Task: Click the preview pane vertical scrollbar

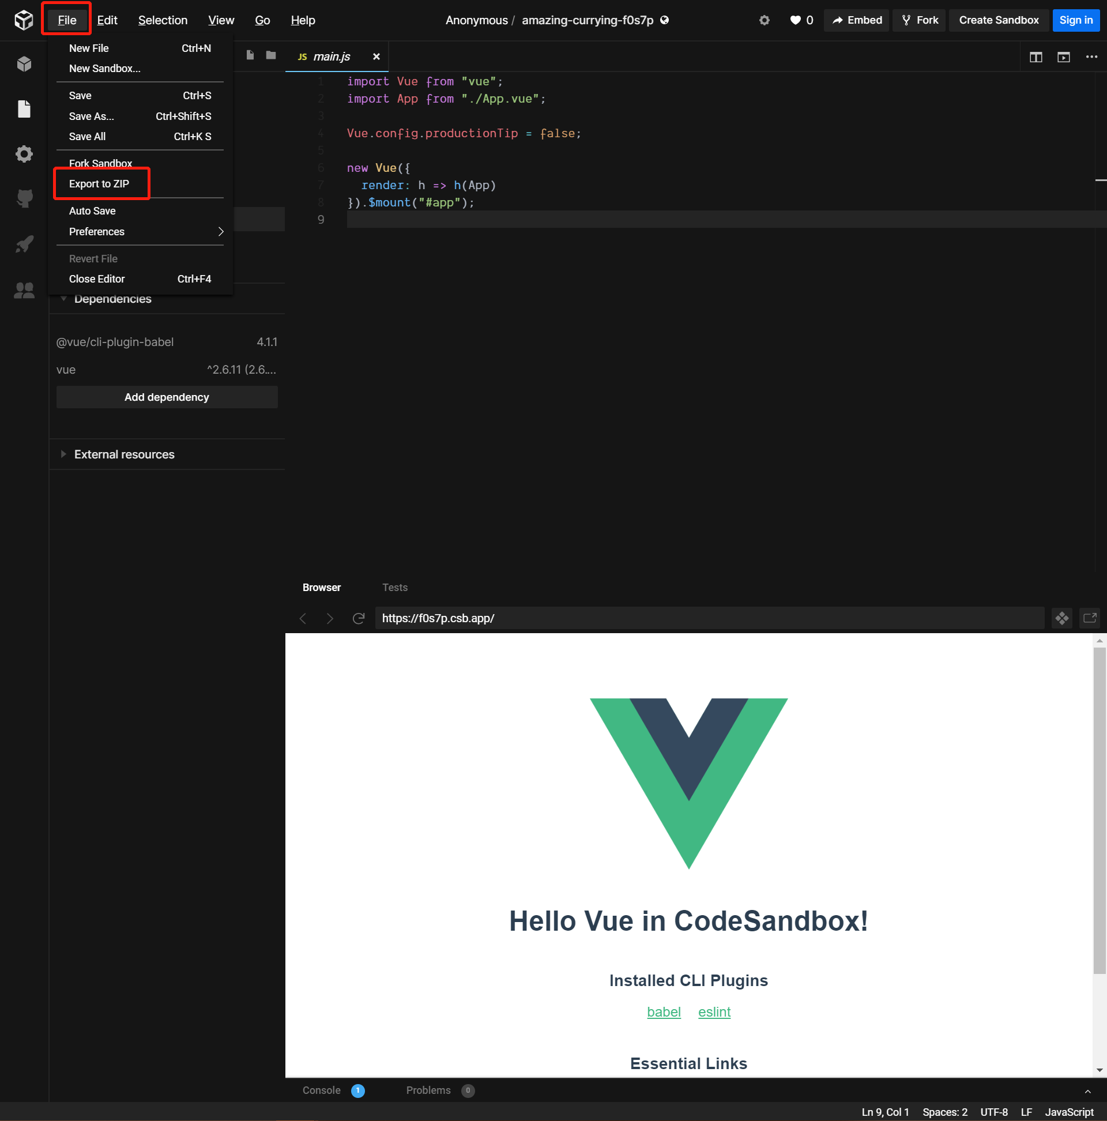Action: pyautogui.click(x=1098, y=812)
